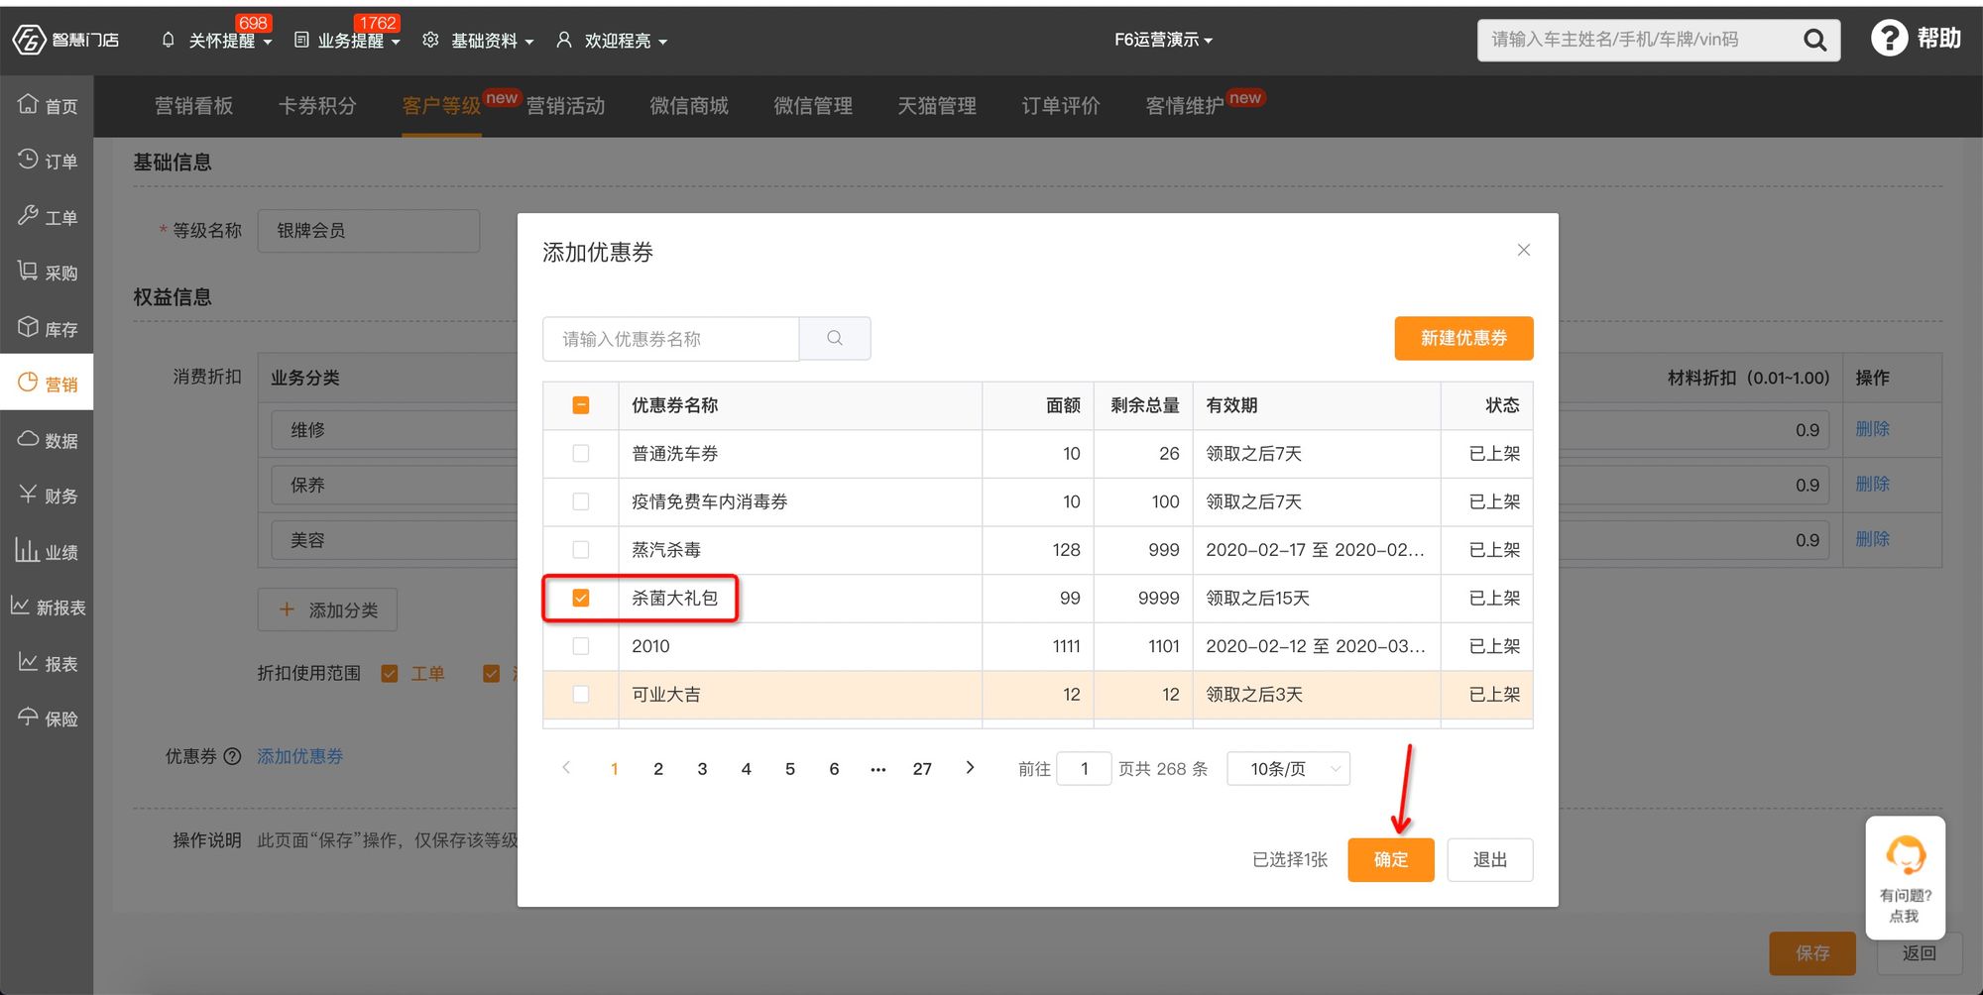Jump ahead with the pagination ellipsis

click(x=877, y=769)
